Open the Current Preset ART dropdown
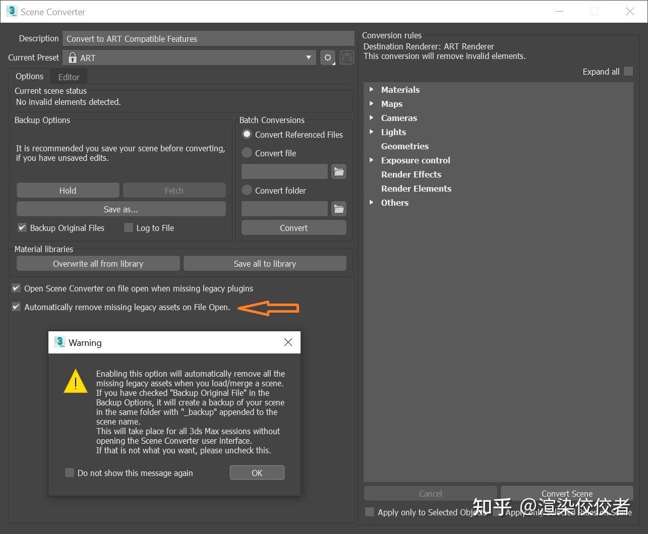The width and height of the screenshot is (648, 534). point(189,57)
